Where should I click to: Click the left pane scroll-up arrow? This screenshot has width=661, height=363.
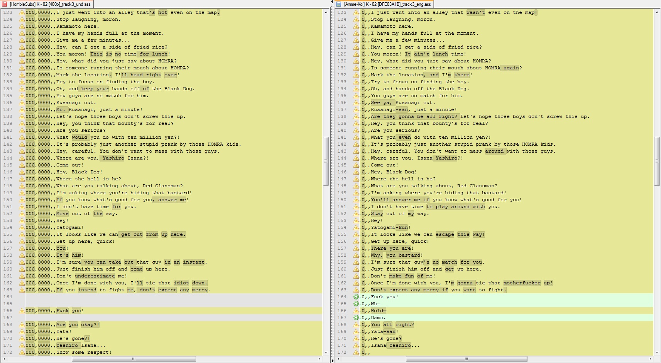click(326, 12)
